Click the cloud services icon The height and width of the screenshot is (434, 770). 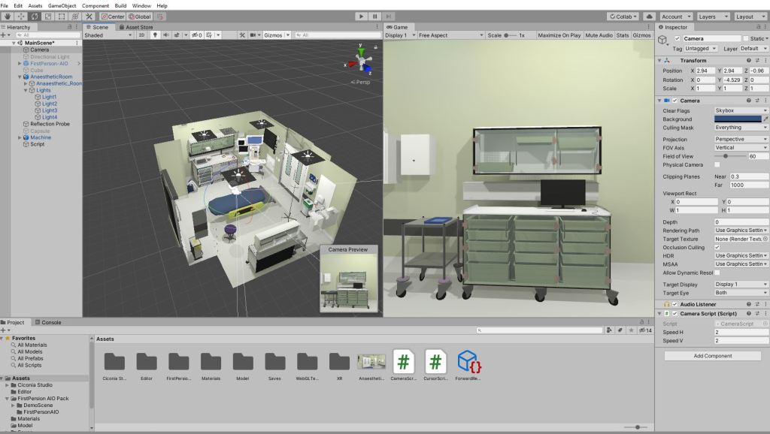click(x=649, y=17)
